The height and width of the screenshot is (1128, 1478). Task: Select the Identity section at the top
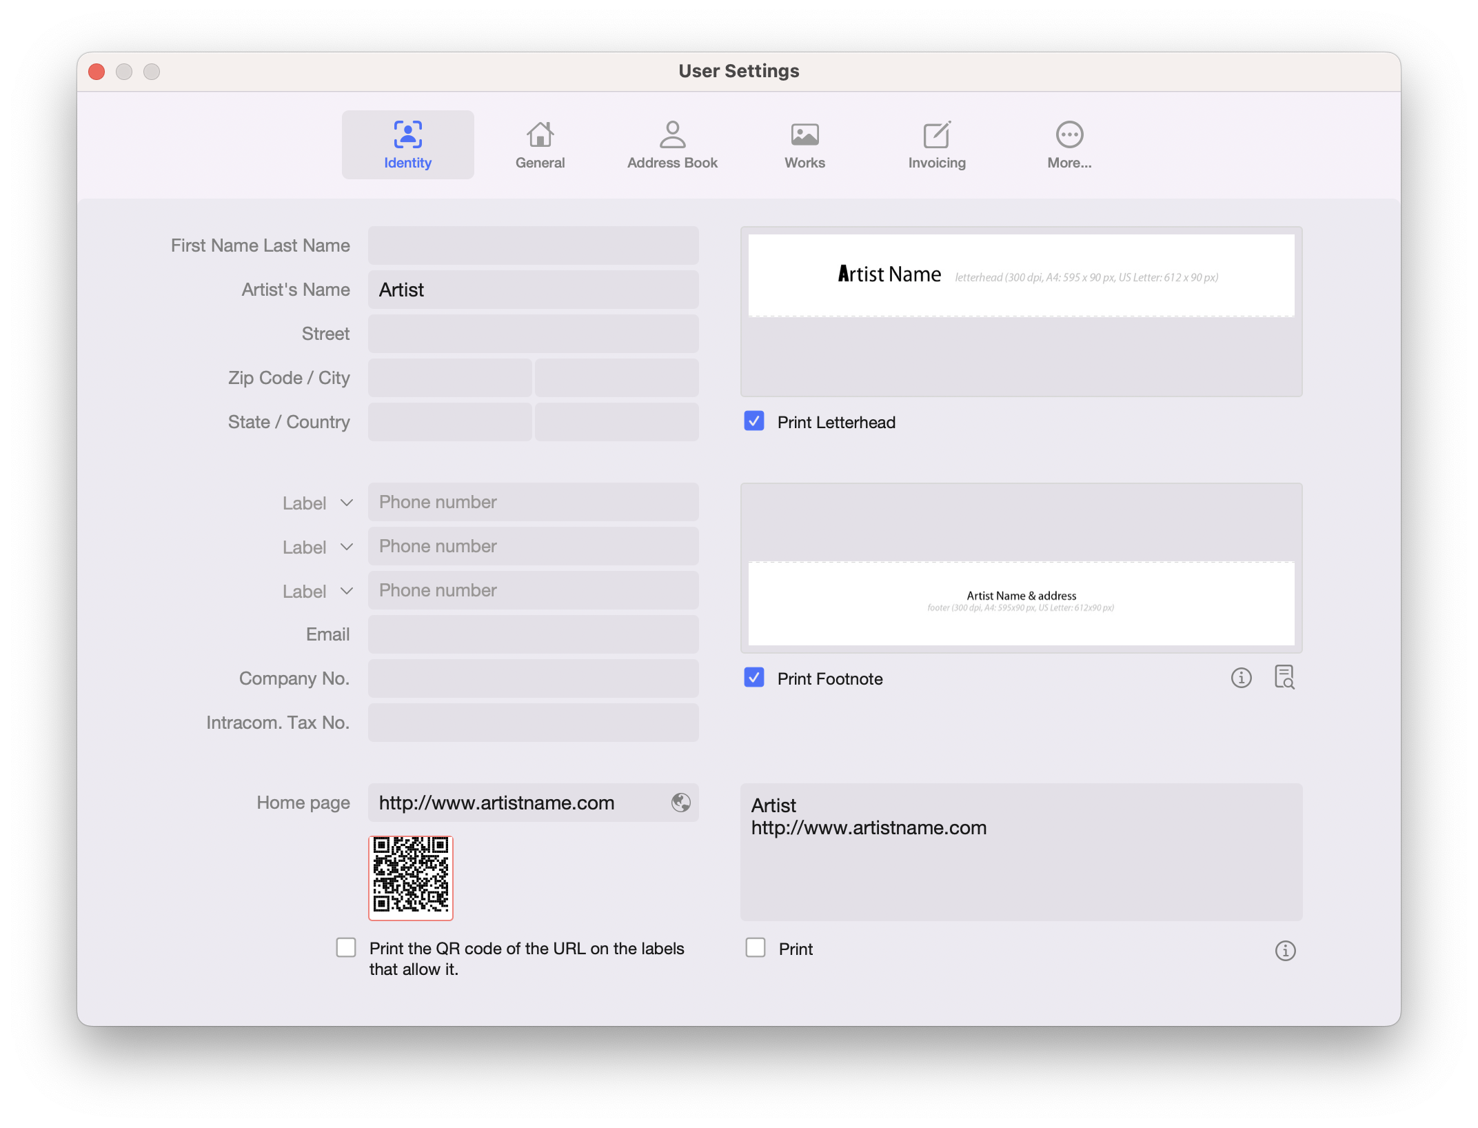click(x=407, y=143)
